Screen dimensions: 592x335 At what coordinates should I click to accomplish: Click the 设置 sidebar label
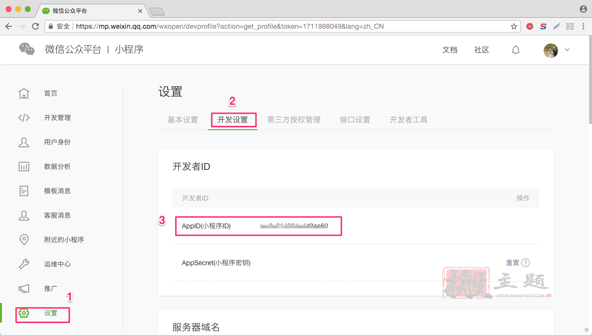tap(51, 313)
